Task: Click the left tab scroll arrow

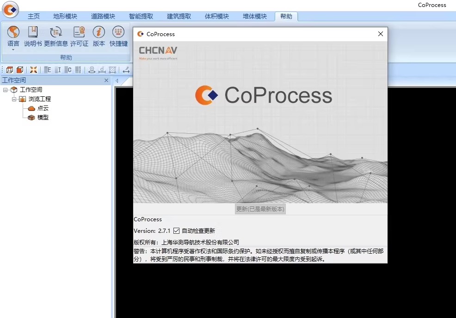Action: pos(117,81)
